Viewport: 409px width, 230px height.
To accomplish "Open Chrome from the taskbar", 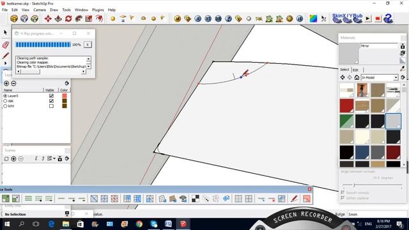I will pos(139,224).
